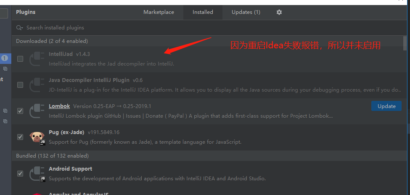Open the search options magnifier dropdown
Image resolution: width=410 pixels, height=195 pixels.
[20, 28]
